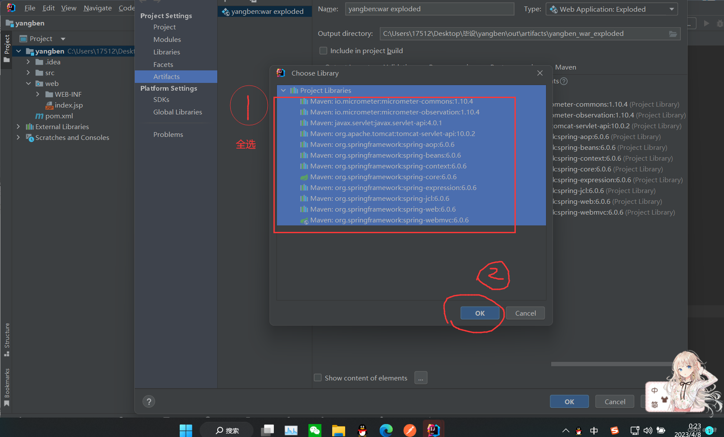724x437 pixels.
Task: Expand the .idea folder
Action: [x=28, y=62]
